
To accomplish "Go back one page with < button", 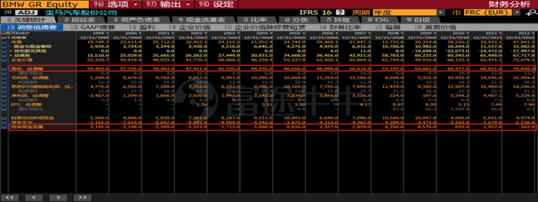I will (34, 197).
